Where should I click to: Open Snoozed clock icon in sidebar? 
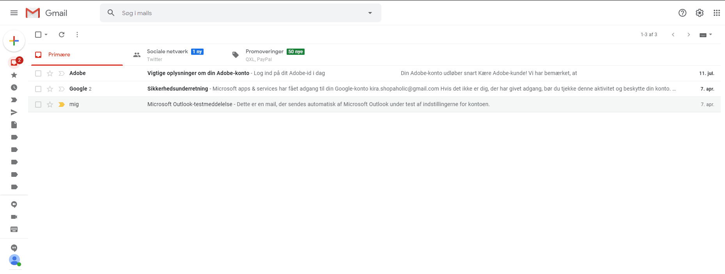[14, 87]
